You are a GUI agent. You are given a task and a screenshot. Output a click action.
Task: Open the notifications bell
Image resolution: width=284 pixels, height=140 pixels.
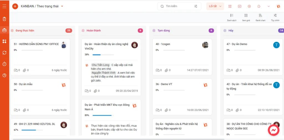point(259,6)
